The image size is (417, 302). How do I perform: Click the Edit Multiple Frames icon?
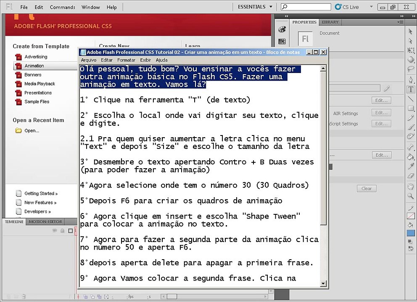click(x=99, y=297)
